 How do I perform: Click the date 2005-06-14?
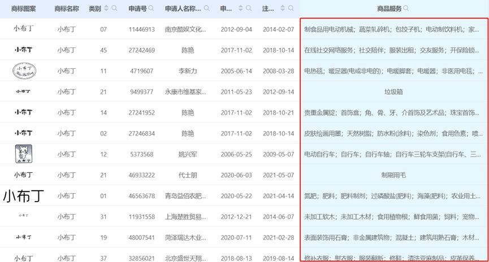point(236,71)
